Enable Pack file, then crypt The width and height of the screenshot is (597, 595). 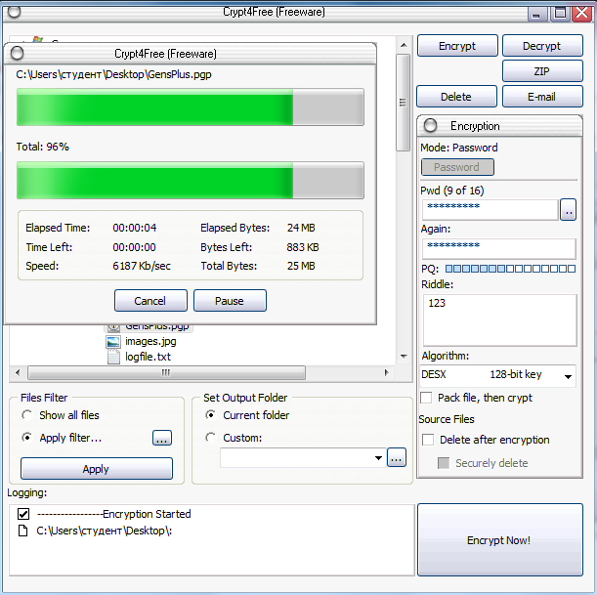click(x=426, y=398)
